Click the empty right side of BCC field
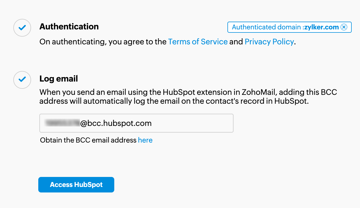The image size is (360, 208). [x=194, y=123]
